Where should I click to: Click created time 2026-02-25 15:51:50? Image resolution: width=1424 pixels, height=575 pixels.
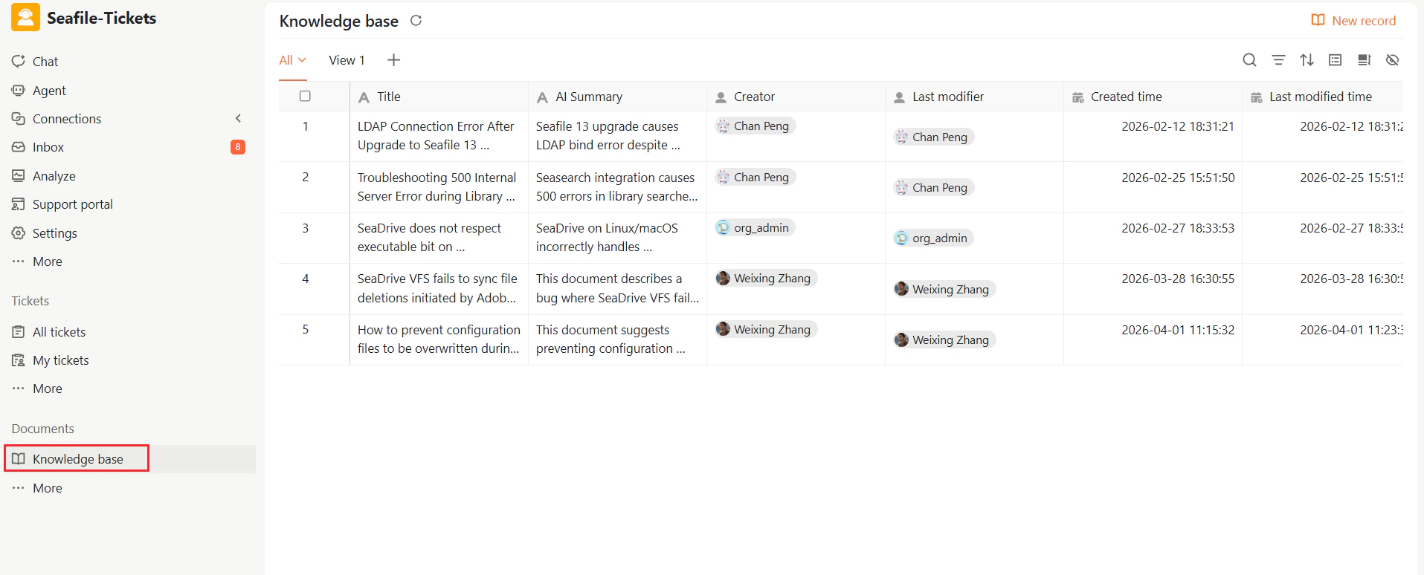tap(1178, 178)
